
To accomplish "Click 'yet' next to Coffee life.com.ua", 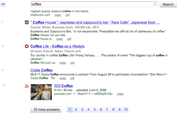I will pos(72,63).
